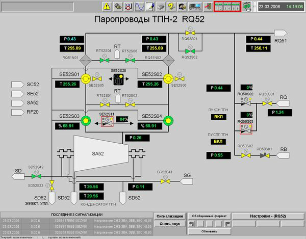The image size is (306, 239).
Task: Click the RQ50S03 0% position indicator
Action: pos(247,115)
